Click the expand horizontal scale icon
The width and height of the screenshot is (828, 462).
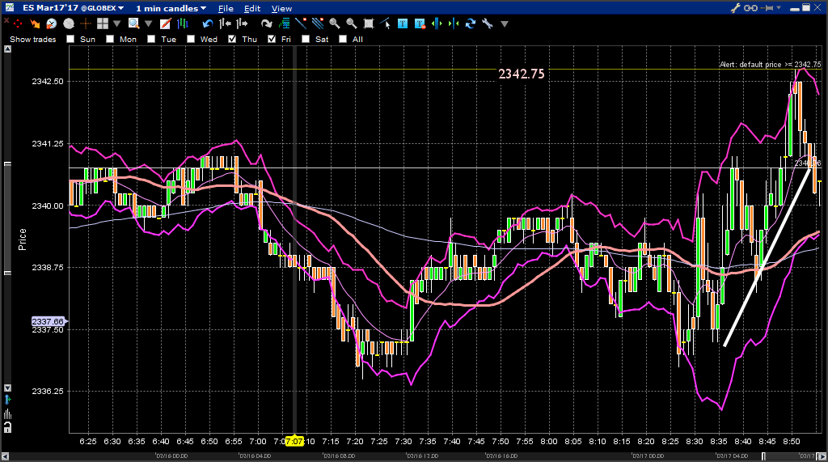tap(437, 23)
